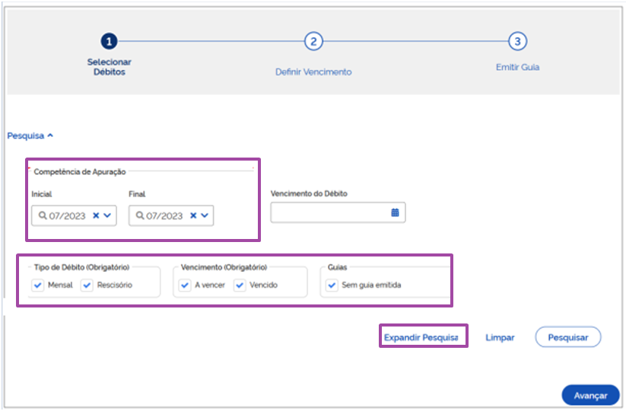Go to step 2 circle icon
Viewport: 626px width, 411px height.
[x=313, y=41]
